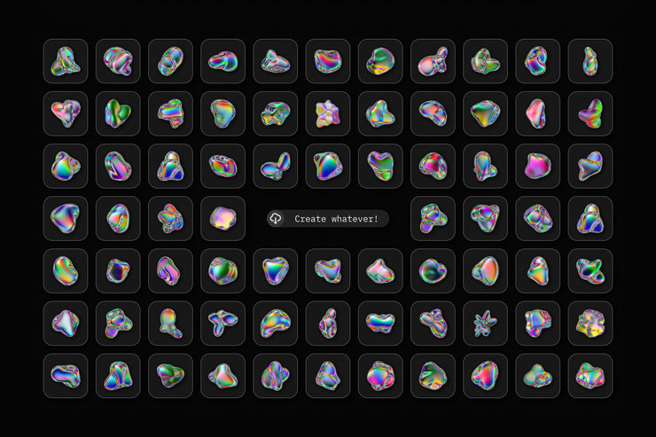Click the cloud upload icon beside Create whatever
The height and width of the screenshot is (437, 656).
[x=275, y=218]
